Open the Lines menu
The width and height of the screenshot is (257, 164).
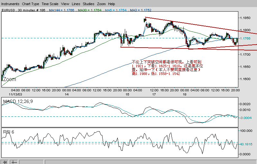pos(76,4)
